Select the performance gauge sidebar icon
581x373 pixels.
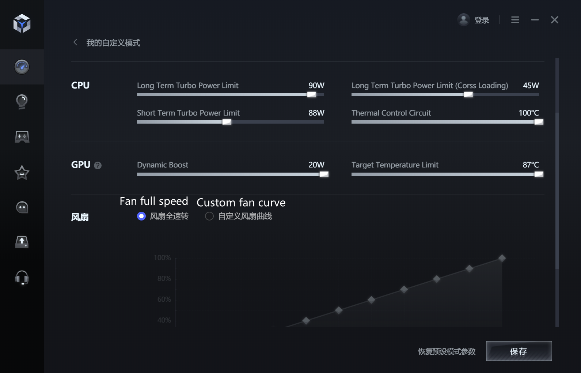click(22, 67)
